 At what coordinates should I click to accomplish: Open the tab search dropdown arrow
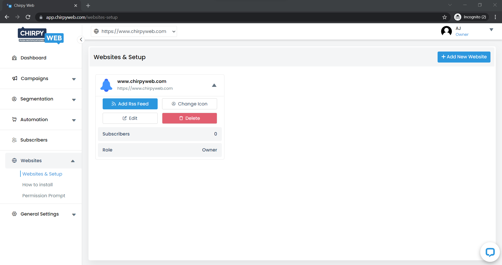[450, 5]
